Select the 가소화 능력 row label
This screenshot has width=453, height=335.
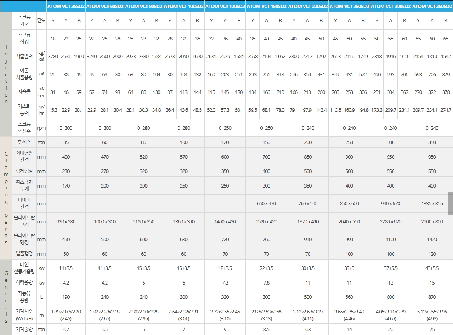point(24,110)
